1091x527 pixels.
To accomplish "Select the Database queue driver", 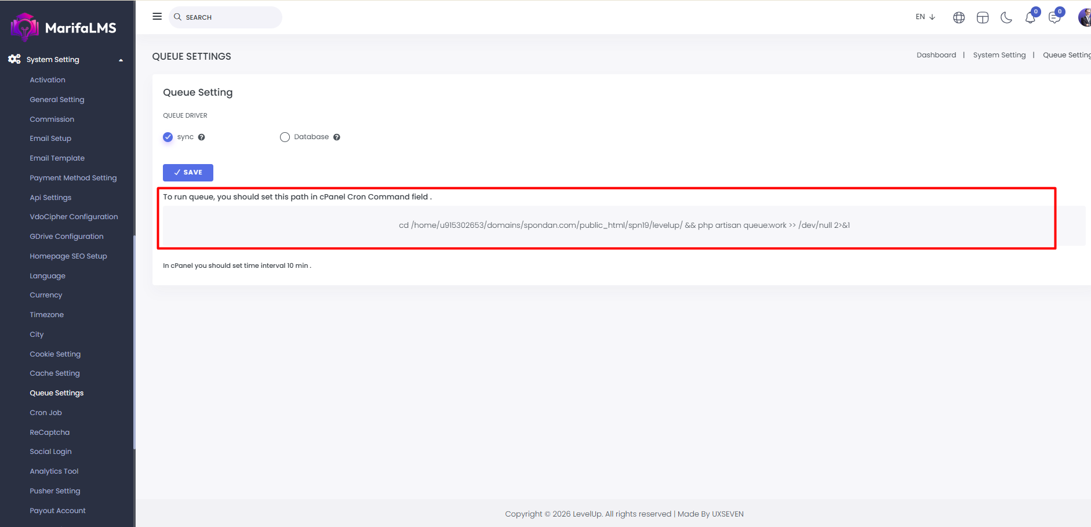I will pos(285,137).
